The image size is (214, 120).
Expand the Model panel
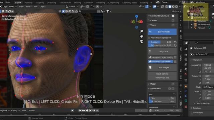[153, 84]
